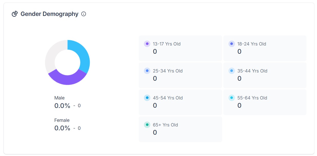Screen dimensions: 317x156
Task: Click the 13-17 Yrs Old purple dot
Action: coord(147,44)
